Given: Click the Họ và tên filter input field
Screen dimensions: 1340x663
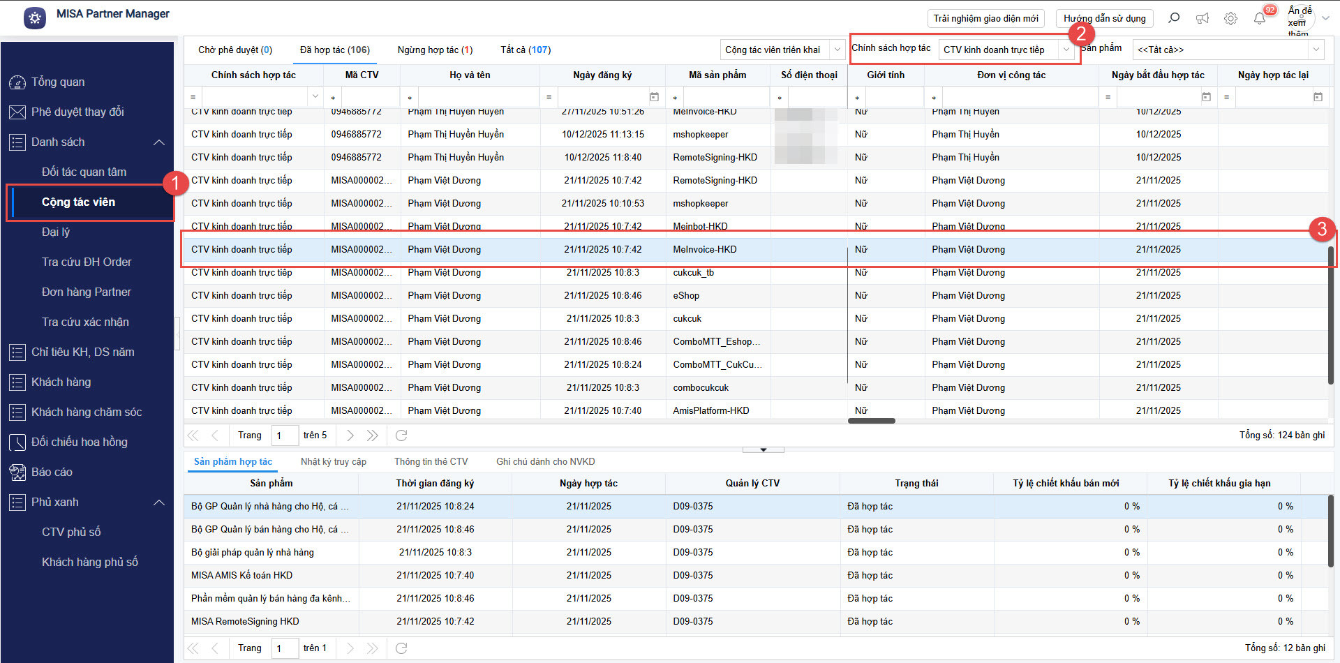Looking at the screenshot, I should coord(477,97).
